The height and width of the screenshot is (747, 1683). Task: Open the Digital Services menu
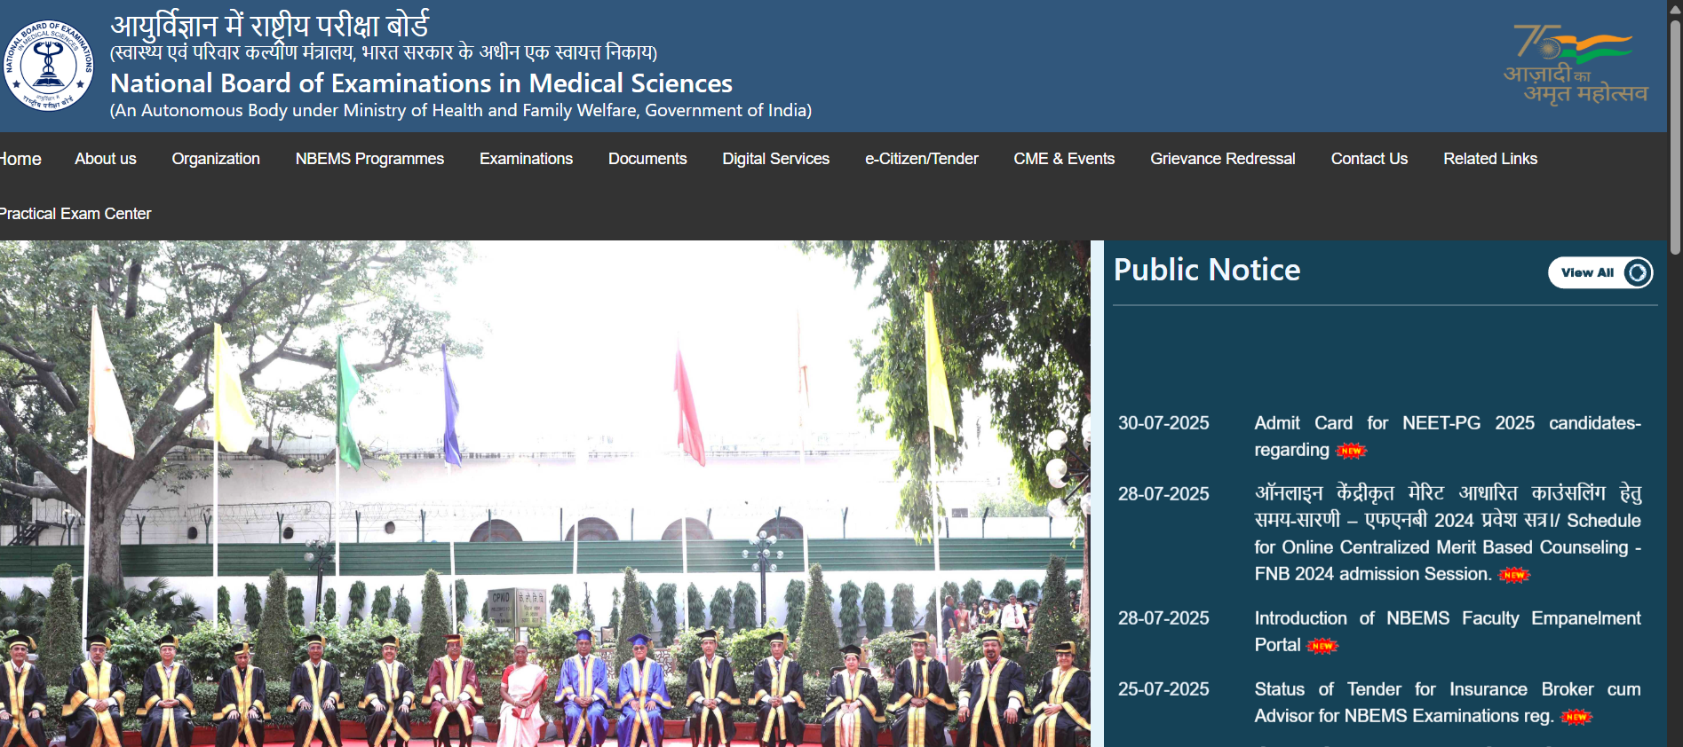[x=775, y=159]
